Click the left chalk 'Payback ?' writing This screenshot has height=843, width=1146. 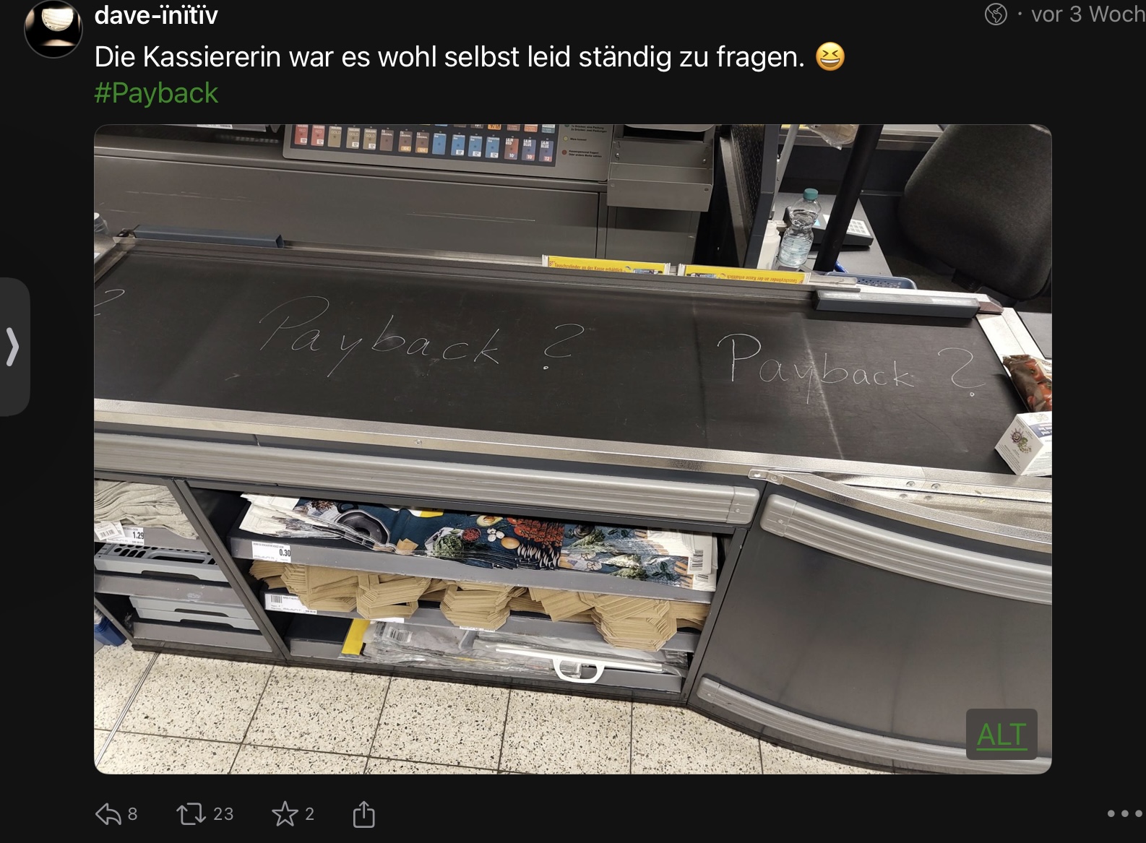[x=419, y=337]
